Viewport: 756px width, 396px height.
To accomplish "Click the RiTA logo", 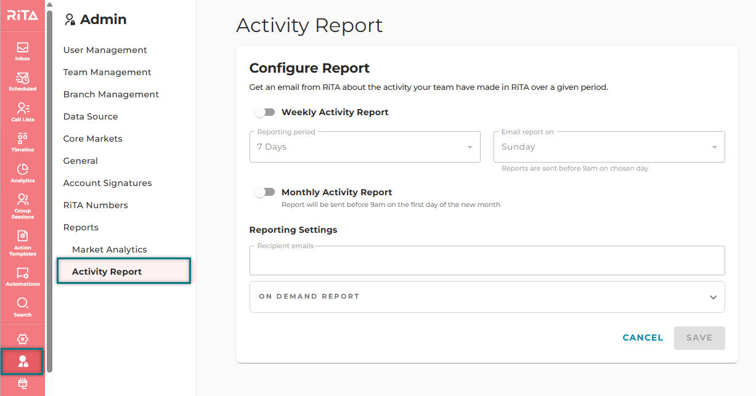I will (22, 16).
